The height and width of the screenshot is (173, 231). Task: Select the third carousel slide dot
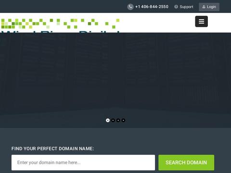[118, 120]
